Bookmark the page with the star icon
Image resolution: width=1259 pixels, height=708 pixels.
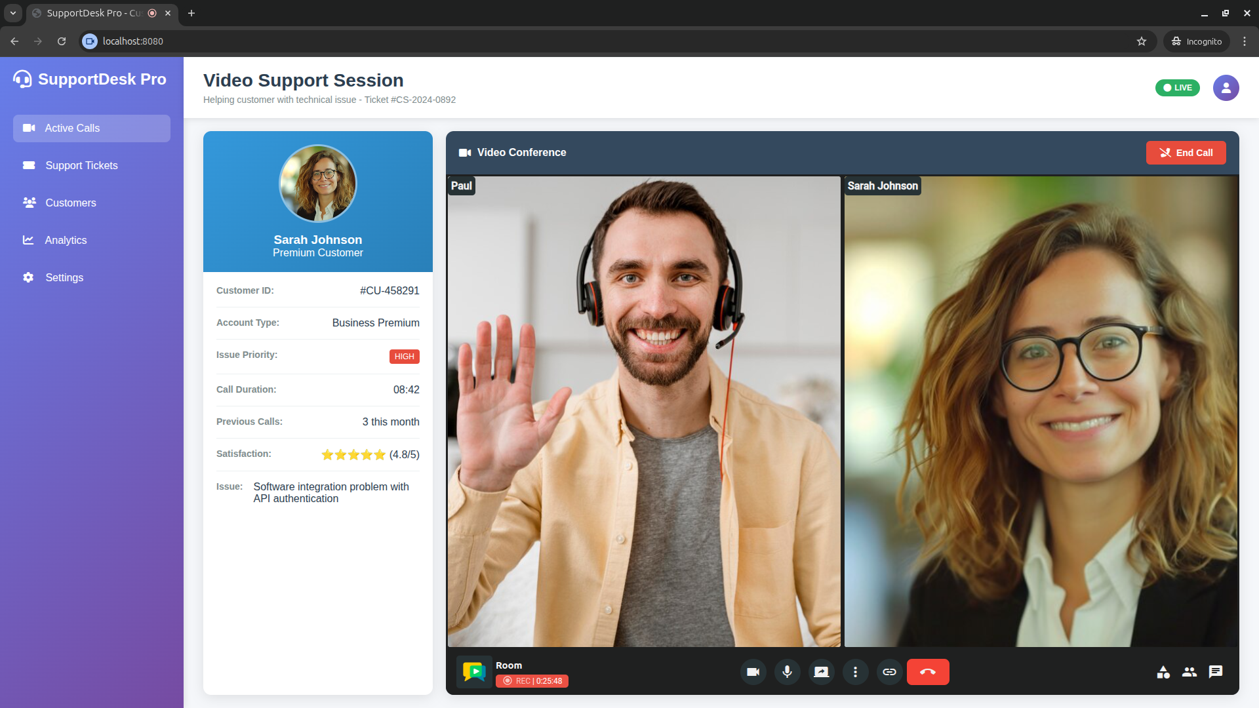pyautogui.click(x=1142, y=41)
